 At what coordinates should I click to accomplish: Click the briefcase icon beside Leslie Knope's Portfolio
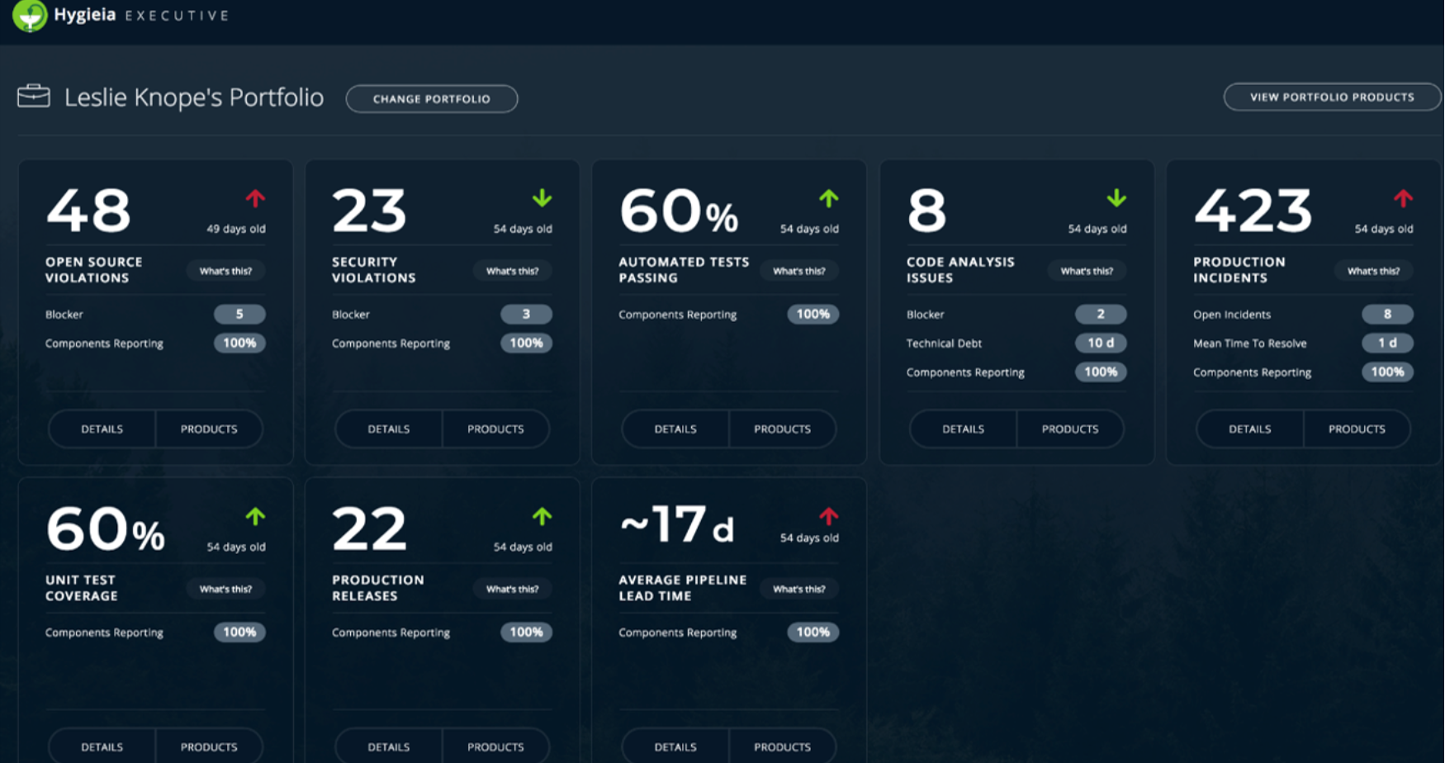pos(33,96)
